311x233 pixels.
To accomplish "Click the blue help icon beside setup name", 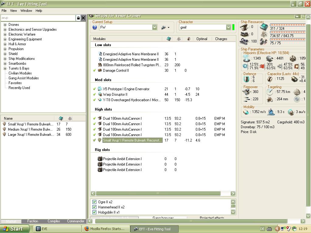I will pyautogui.click(x=95, y=27).
